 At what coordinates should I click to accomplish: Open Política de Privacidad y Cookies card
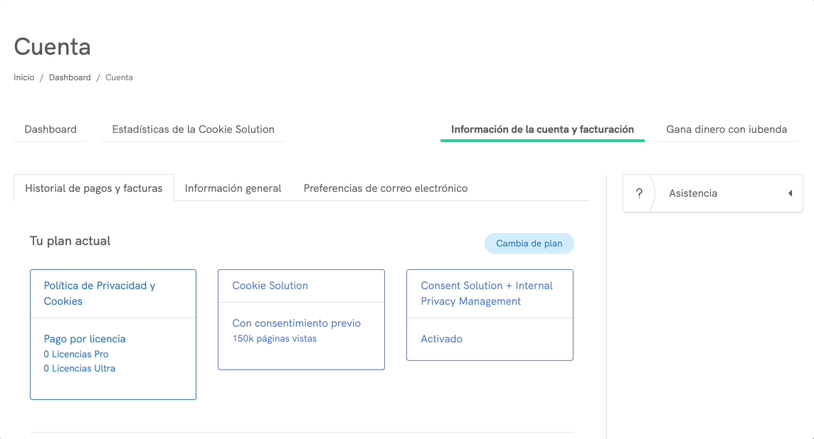pos(100,293)
